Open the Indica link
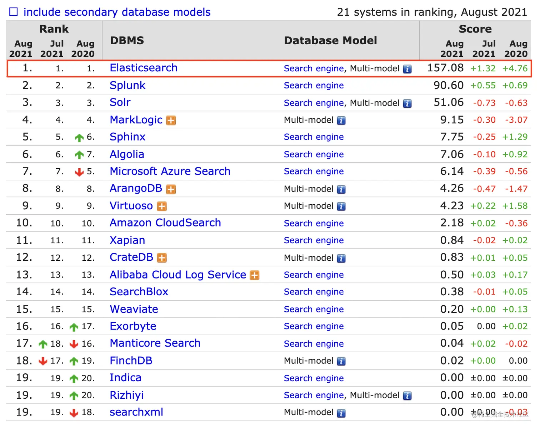The image size is (540, 429). 125,378
